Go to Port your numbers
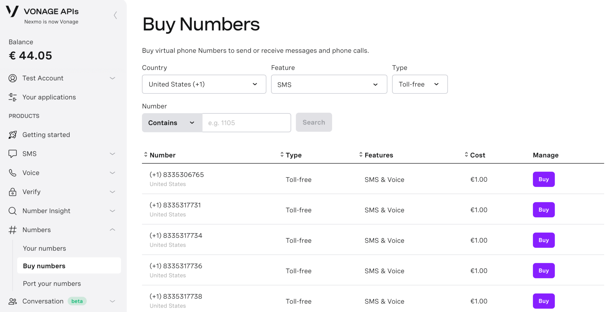This screenshot has height=312, width=607. pyautogui.click(x=52, y=283)
